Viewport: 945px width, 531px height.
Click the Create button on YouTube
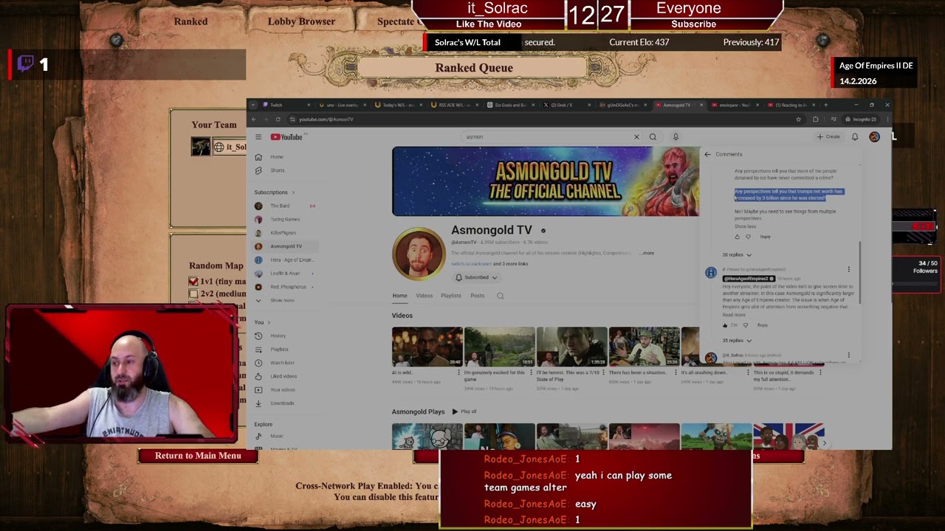828,136
